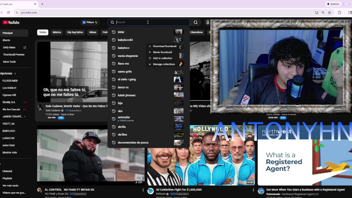Click the MrBeast channel avatar
The width and height of the screenshot is (352, 198).
[151, 191]
